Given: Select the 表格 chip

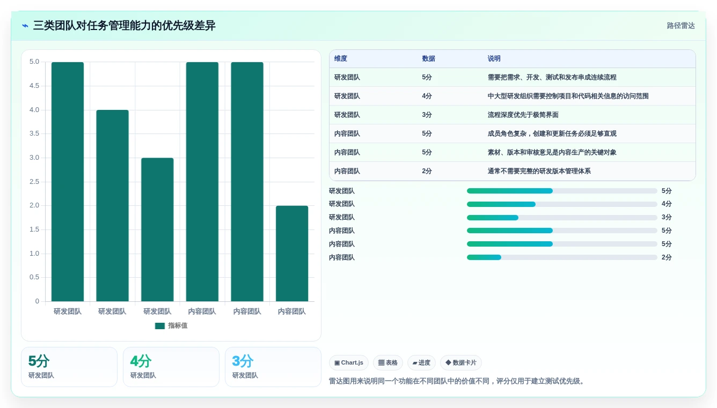Looking at the screenshot, I should point(388,363).
